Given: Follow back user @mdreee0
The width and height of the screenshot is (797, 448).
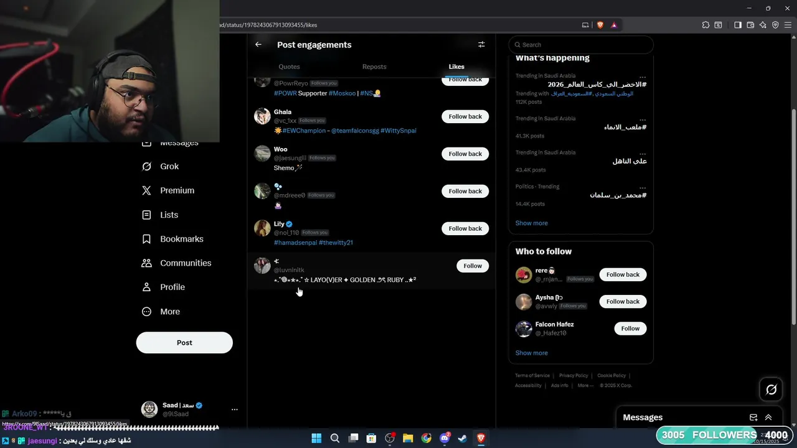Looking at the screenshot, I should tap(465, 191).
